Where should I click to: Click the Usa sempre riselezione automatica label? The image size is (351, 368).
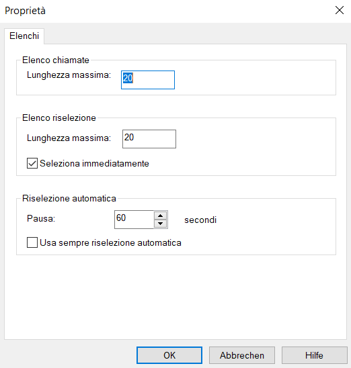tap(111, 242)
